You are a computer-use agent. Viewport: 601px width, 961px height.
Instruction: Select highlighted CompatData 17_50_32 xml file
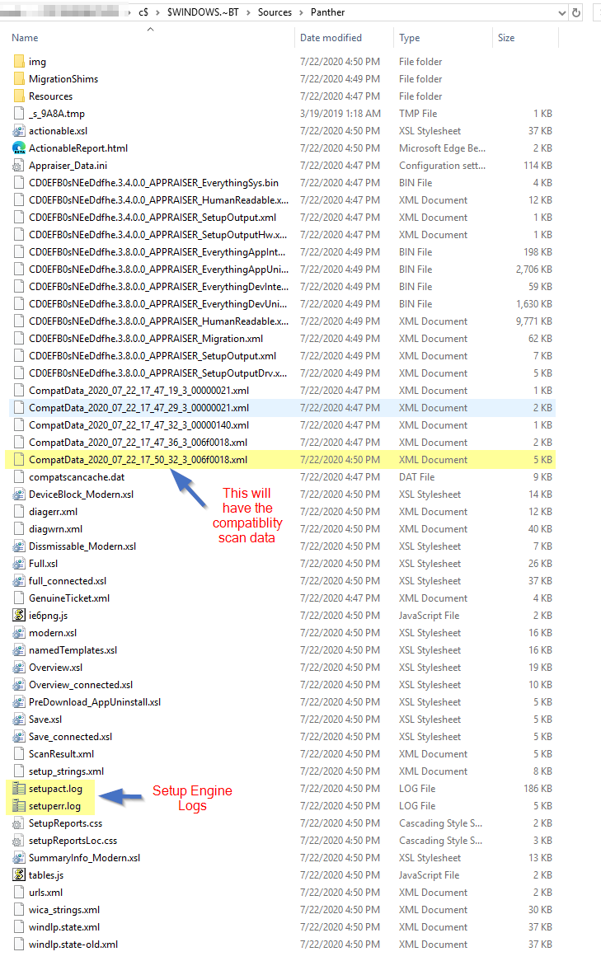138,460
